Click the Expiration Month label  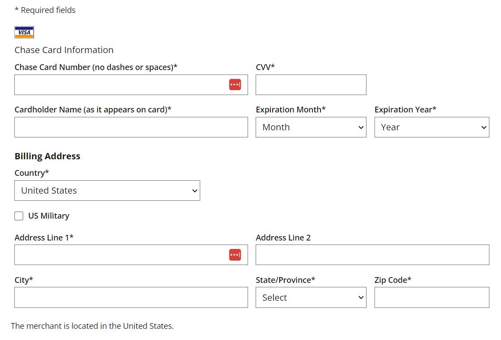[x=290, y=110]
